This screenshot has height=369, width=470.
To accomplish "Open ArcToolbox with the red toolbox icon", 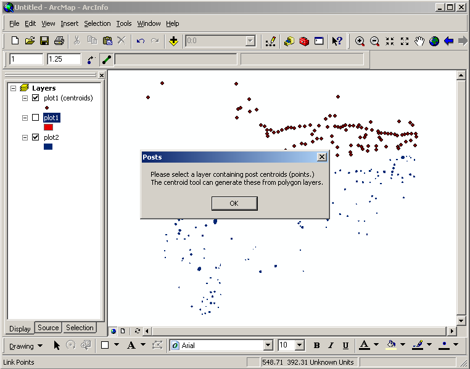I will coord(303,41).
